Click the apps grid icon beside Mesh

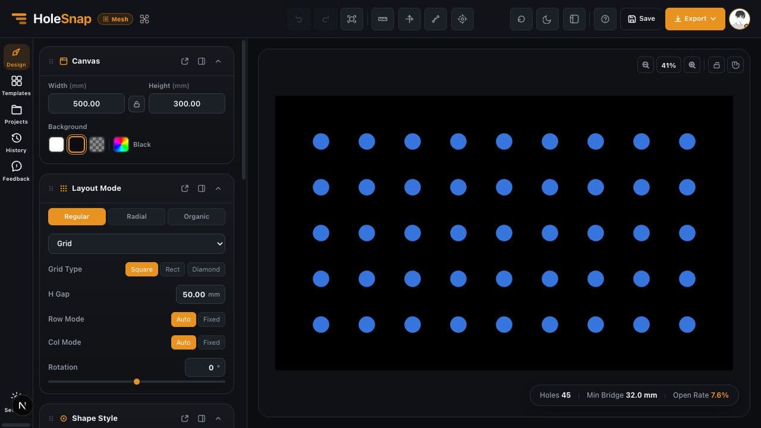click(144, 19)
